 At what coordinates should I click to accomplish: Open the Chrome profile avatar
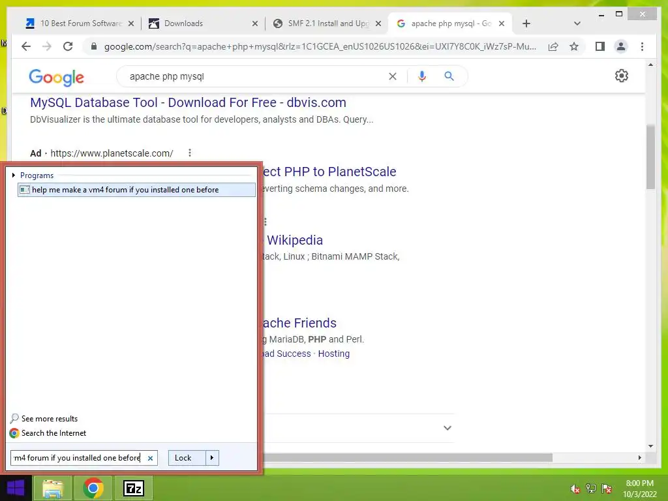(621, 46)
